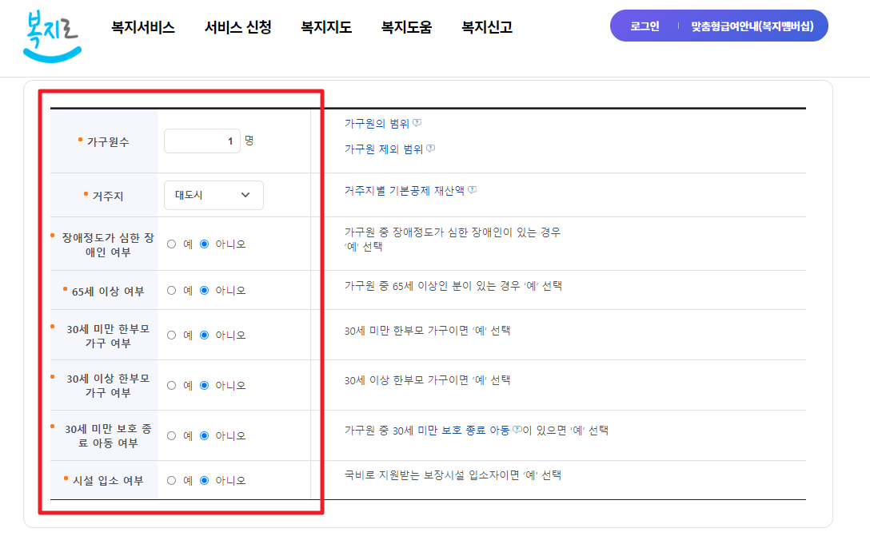The image size is (870, 536).
Task: Open the 복지지도 menu
Action: coord(326,27)
